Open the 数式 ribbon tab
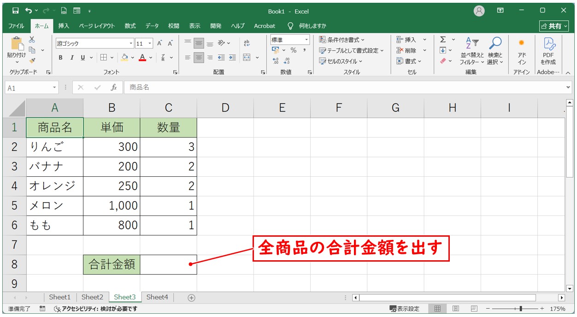This screenshot has width=577, height=317. tap(130, 26)
